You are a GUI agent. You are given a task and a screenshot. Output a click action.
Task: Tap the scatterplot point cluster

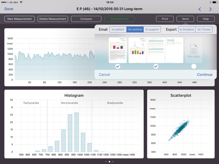pos(180,129)
